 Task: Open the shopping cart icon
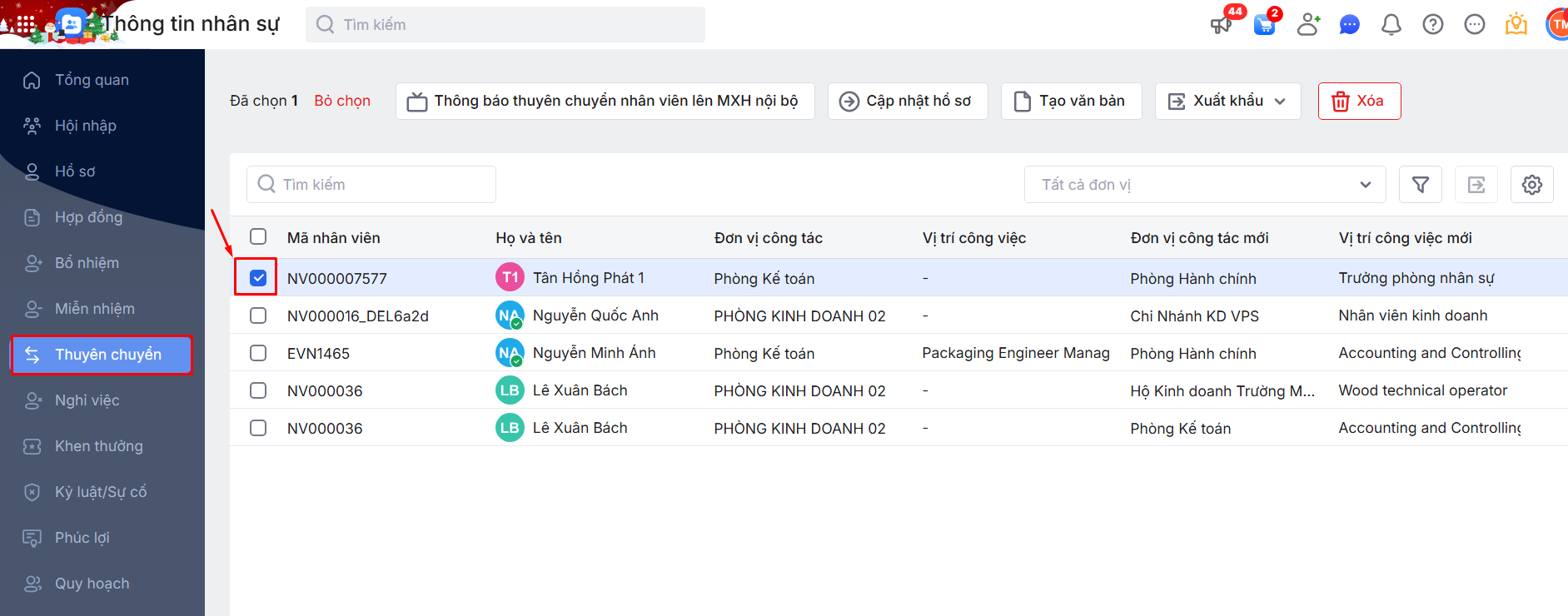[x=1264, y=25]
